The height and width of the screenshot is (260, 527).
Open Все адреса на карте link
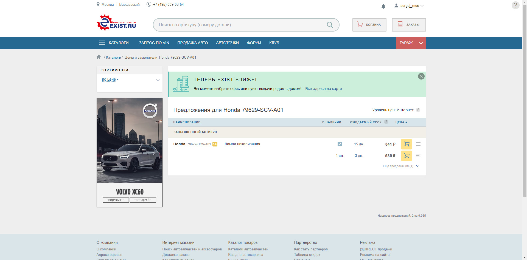click(x=324, y=89)
